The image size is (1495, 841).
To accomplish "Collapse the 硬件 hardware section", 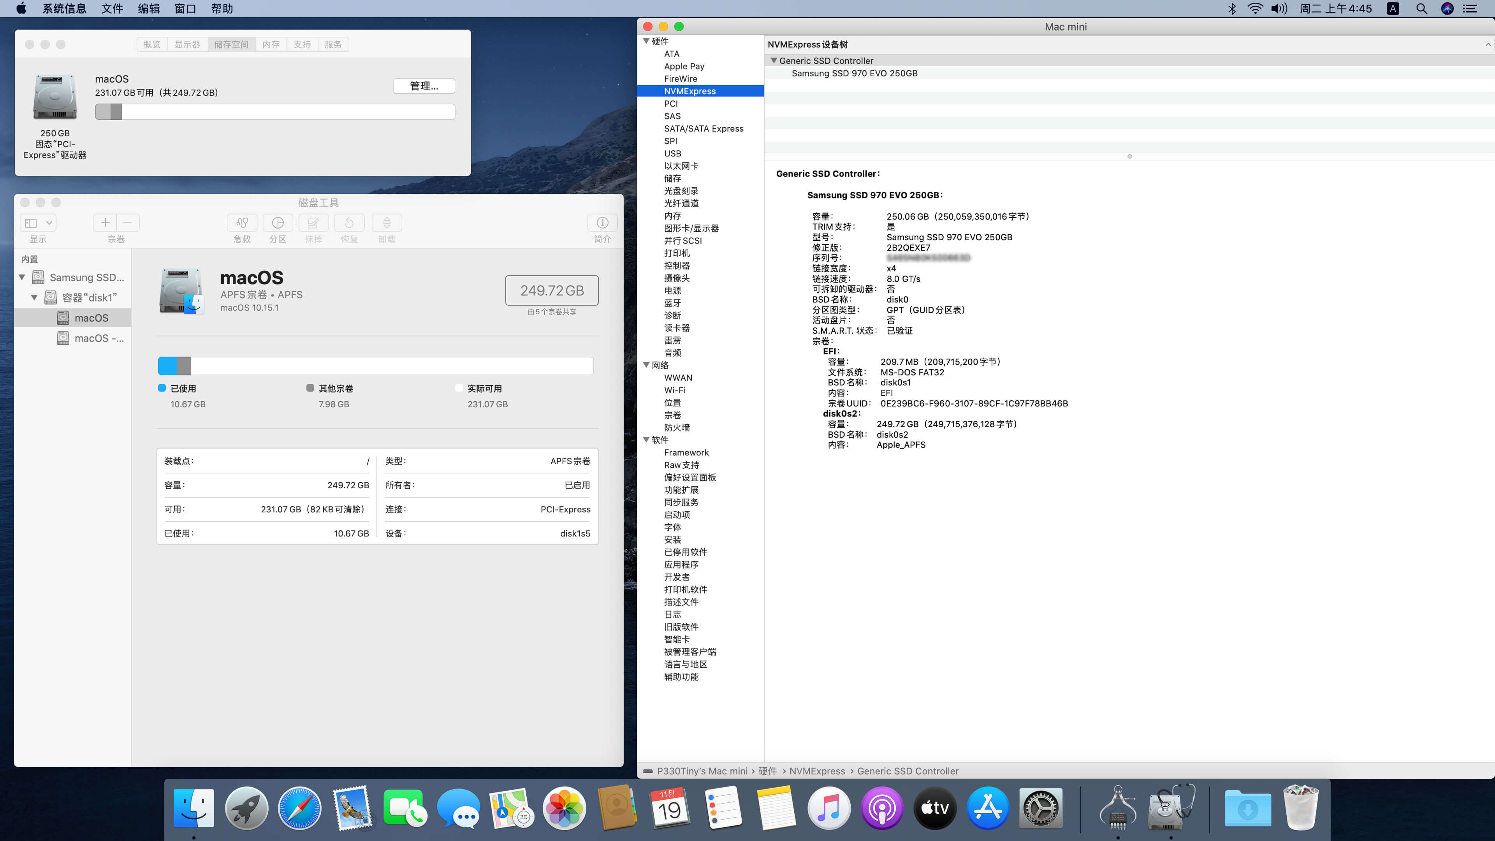I will (646, 41).
